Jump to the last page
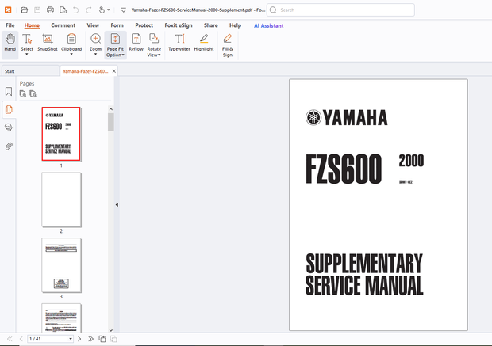 point(90,339)
